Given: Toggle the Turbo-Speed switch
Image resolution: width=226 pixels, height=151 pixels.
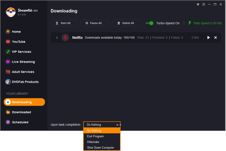Looking at the screenshot, I should click(149, 23).
